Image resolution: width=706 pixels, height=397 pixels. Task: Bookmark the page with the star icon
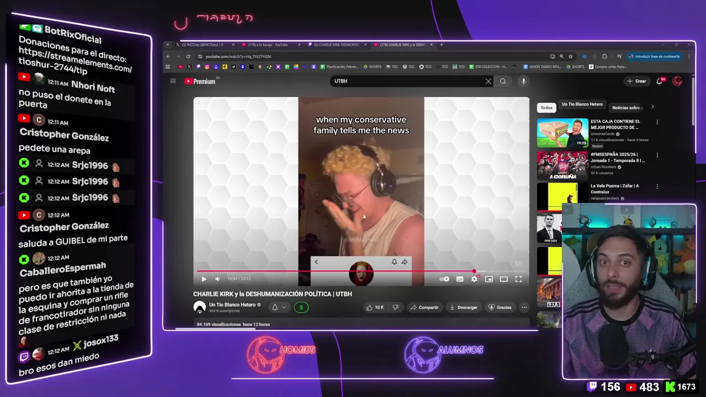coord(570,56)
